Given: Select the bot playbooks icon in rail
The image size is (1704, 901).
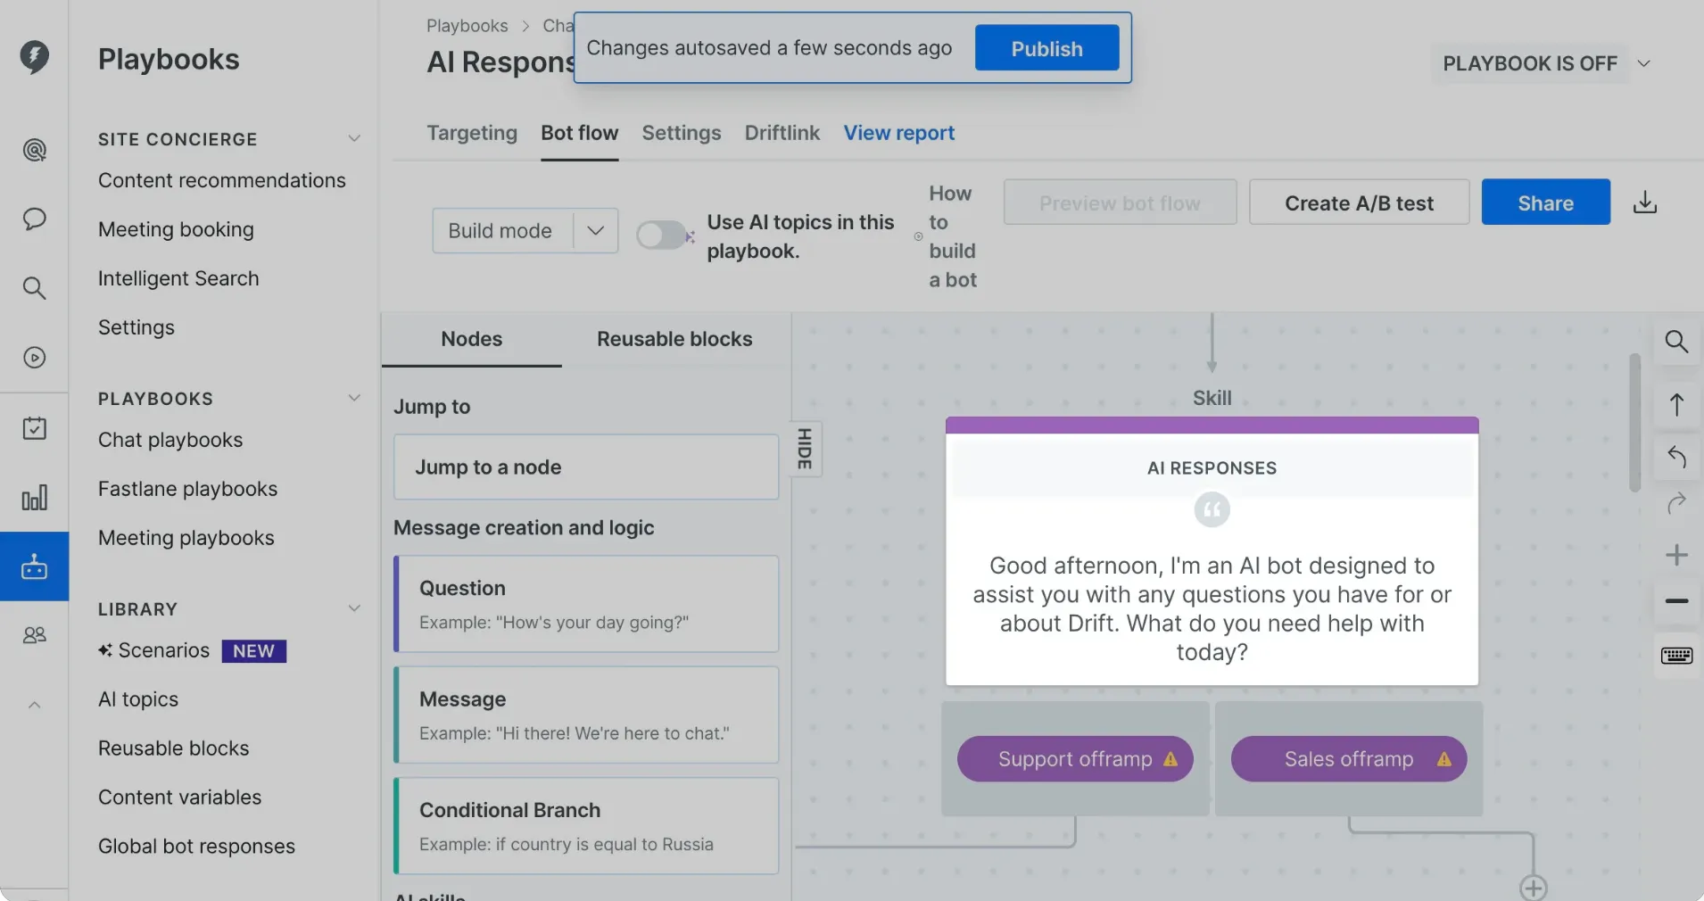Looking at the screenshot, I should 34,566.
